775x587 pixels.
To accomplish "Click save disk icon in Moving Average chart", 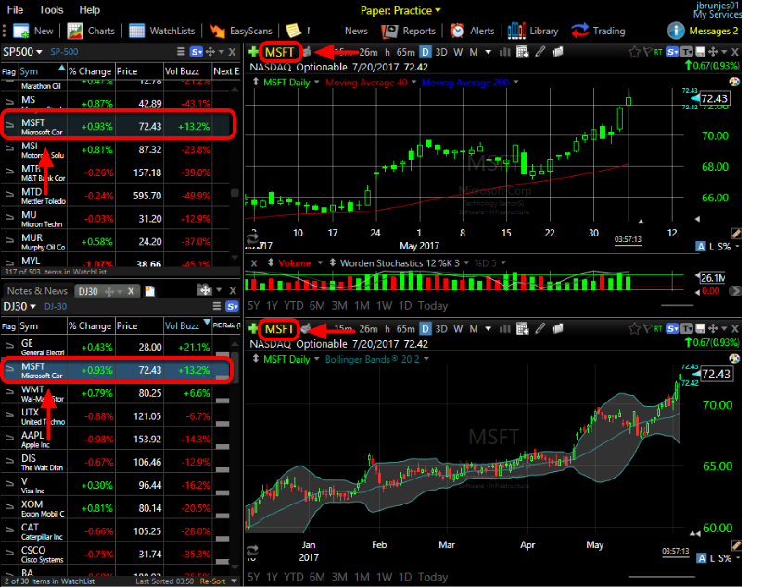I will coord(700,51).
